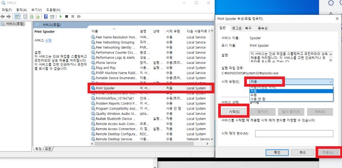The height and width of the screenshot is (168, 342).
Task: Click the 시작(S) button in properties
Action: (234, 112)
